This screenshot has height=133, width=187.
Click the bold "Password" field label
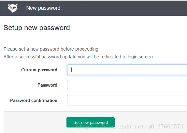tap(47, 85)
